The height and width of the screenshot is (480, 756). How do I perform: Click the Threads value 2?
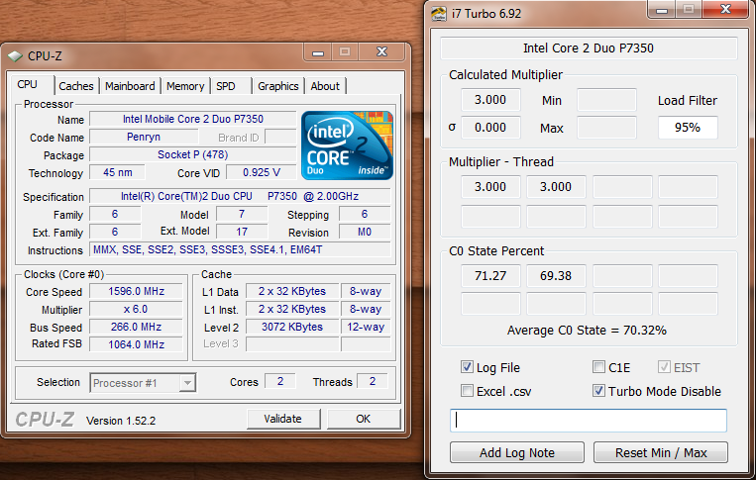tap(373, 381)
